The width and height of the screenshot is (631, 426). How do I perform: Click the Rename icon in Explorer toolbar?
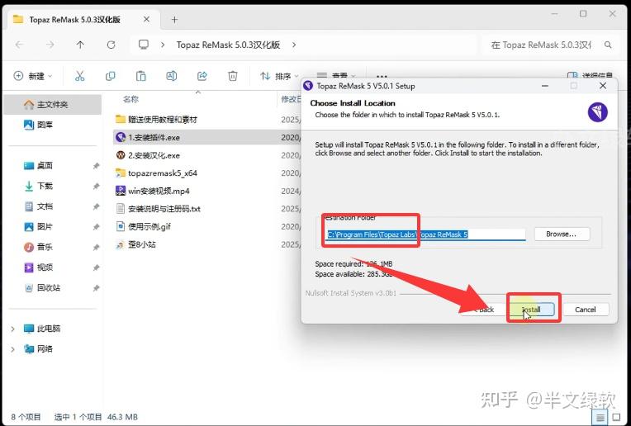click(172, 76)
